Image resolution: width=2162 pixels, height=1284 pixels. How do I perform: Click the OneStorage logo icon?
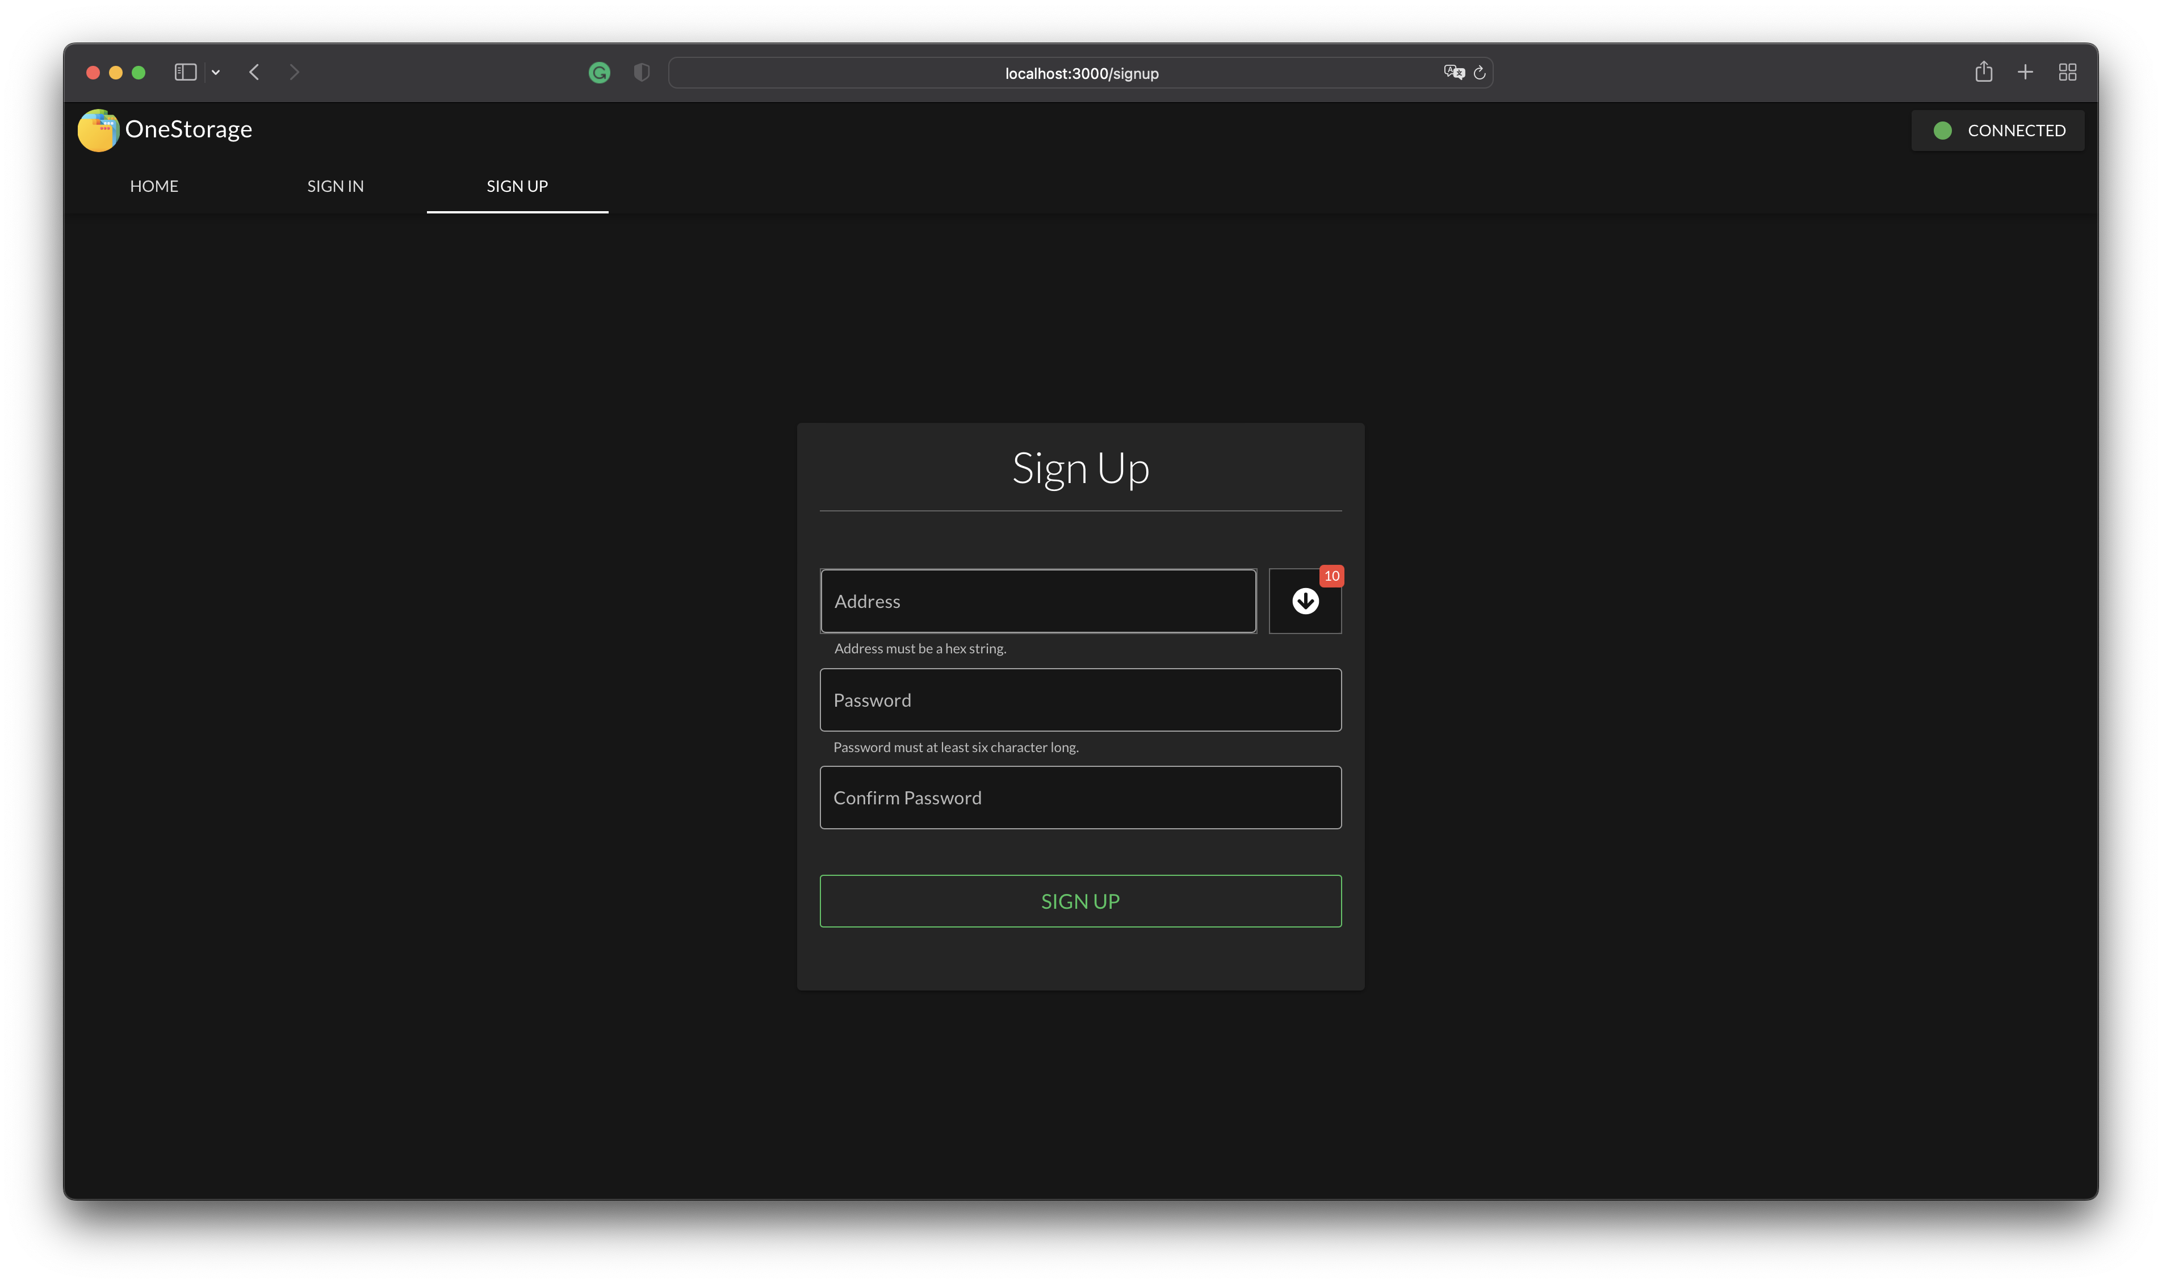(99, 131)
